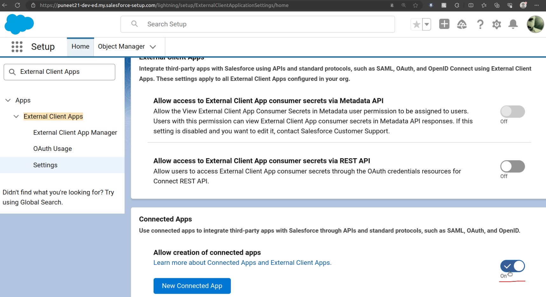This screenshot has width=546, height=297.
Task: Expand the Object Manager dropdown chevron
Action: 153,47
